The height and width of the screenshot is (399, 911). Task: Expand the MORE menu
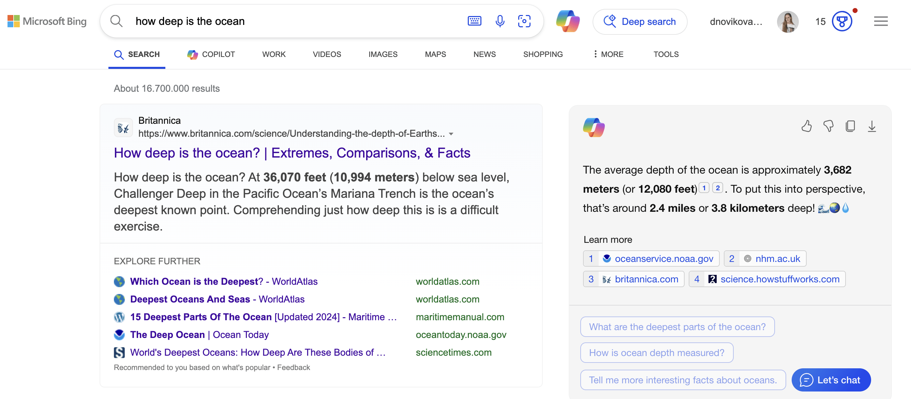pos(608,55)
